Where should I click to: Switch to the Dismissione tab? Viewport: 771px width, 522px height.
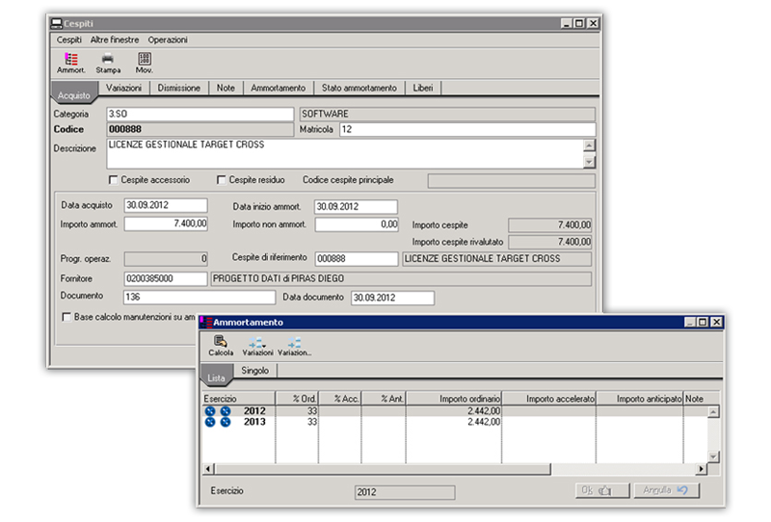[179, 88]
